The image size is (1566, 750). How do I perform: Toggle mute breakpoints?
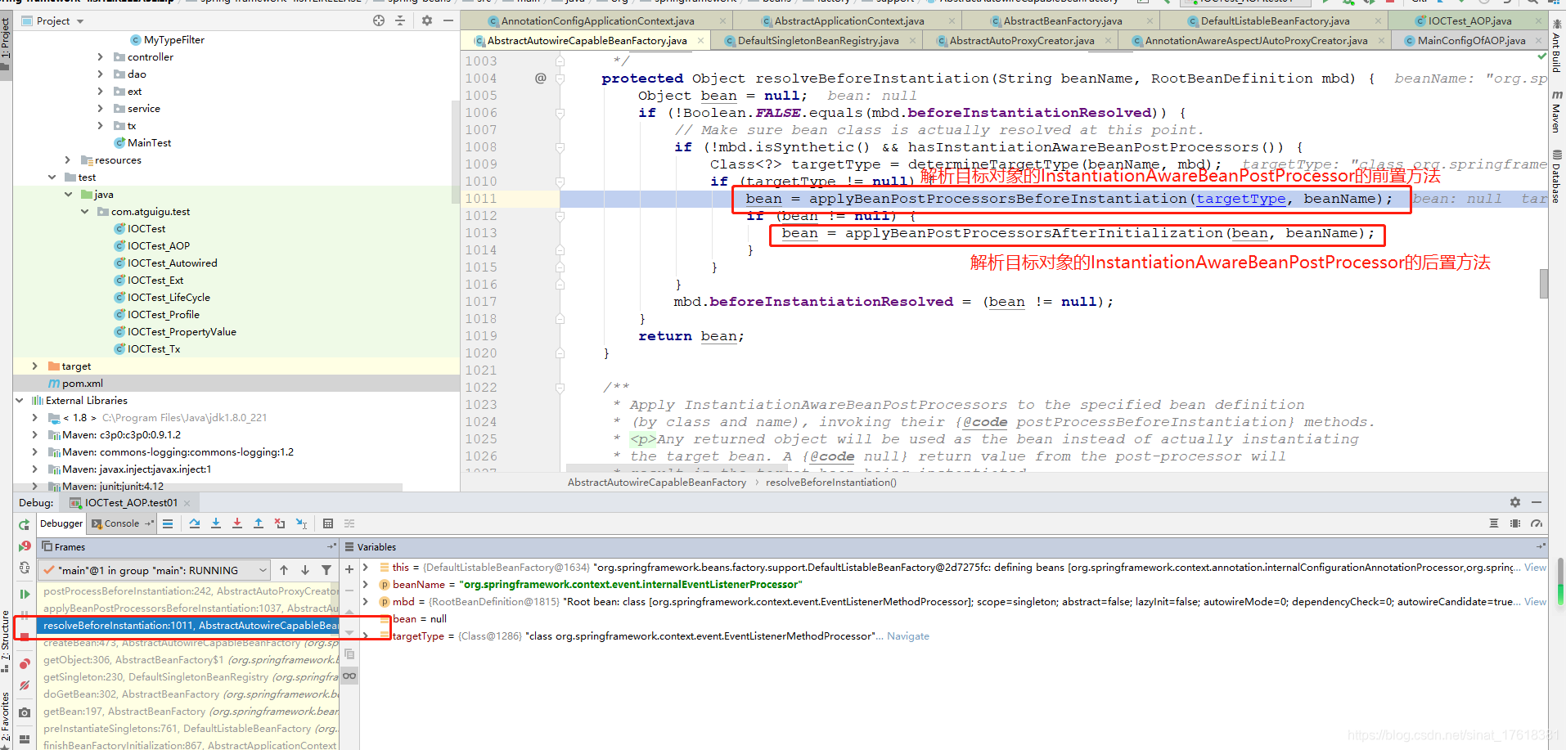(x=25, y=685)
